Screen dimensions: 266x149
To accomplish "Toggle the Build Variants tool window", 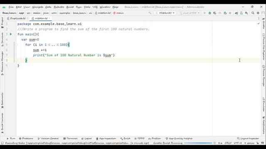I will tap(2, 123).
